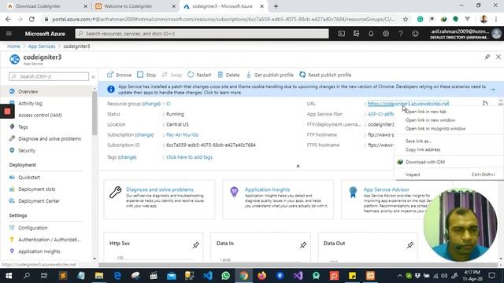Switch to Download CodeIgniter browser tab
504x283 pixels.
click(47, 6)
